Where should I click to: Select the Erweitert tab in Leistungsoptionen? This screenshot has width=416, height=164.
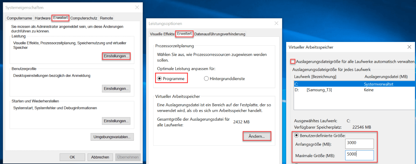[x=185, y=34]
